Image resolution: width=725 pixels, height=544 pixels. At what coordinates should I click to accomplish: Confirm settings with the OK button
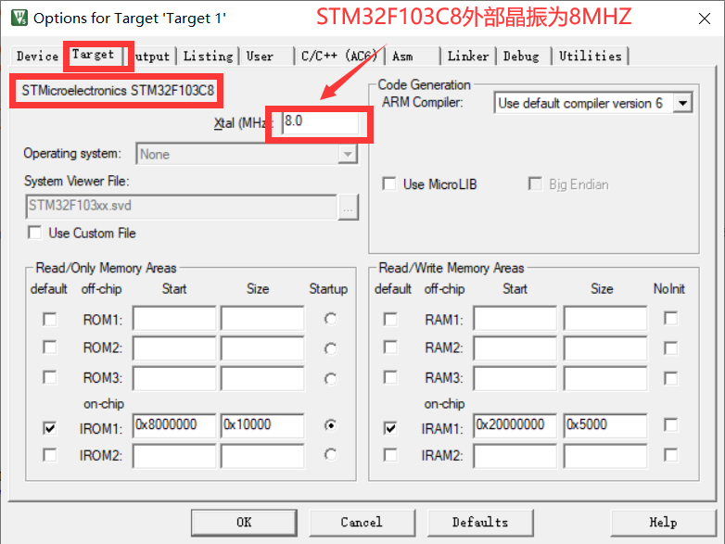pyautogui.click(x=244, y=523)
